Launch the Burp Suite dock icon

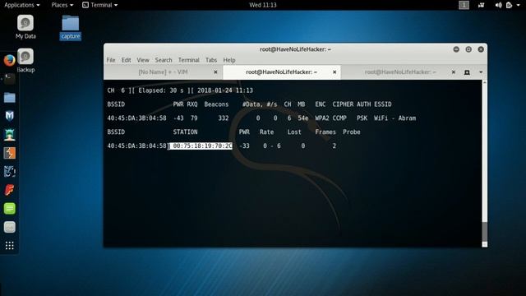click(9, 153)
